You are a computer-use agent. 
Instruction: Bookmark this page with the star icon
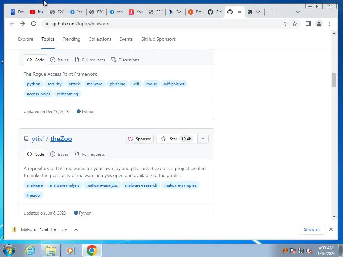[x=295, y=24]
